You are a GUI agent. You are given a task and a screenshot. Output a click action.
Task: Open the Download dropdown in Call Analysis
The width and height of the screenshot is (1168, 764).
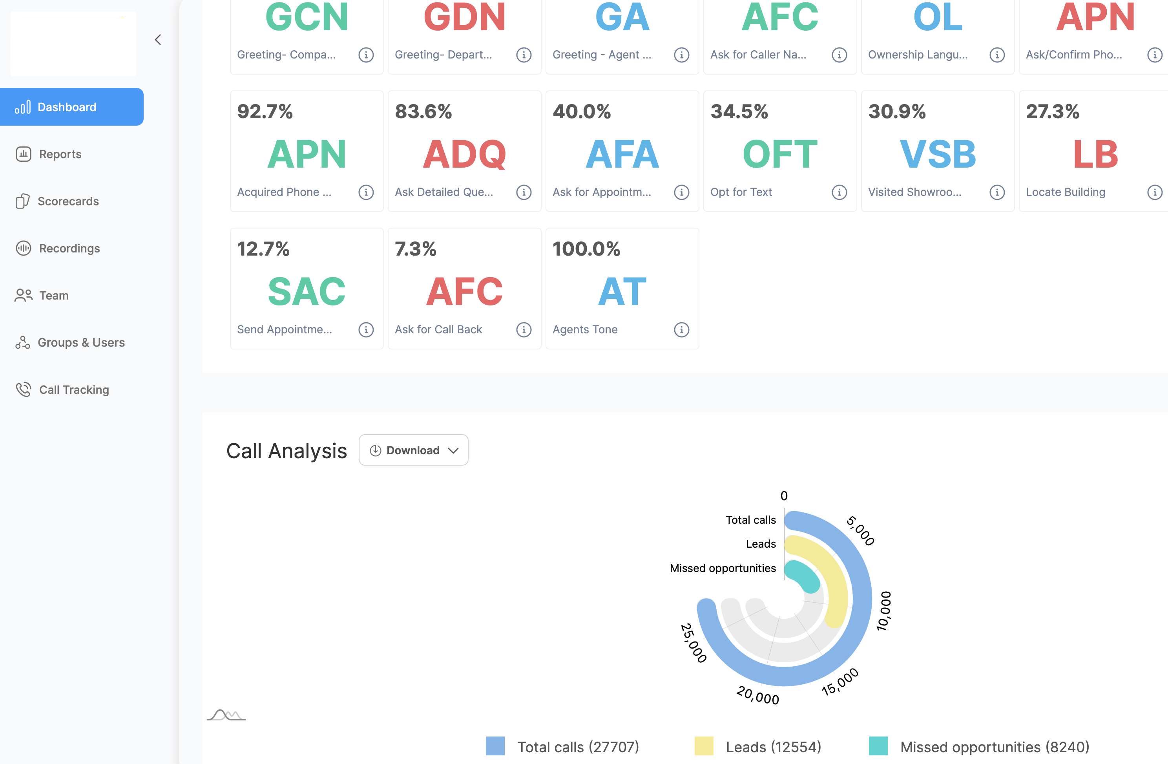tap(413, 450)
